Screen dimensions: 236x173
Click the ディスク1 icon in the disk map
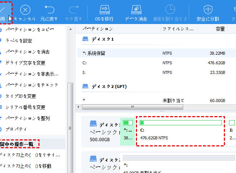point(93,123)
